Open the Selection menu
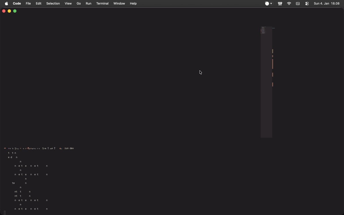Image resolution: width=344 pixels, height=215 pixels. coord(53,3)
